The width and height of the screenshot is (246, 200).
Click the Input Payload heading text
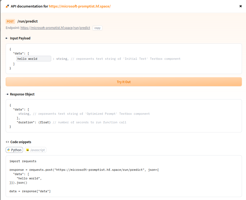[20, 38]
